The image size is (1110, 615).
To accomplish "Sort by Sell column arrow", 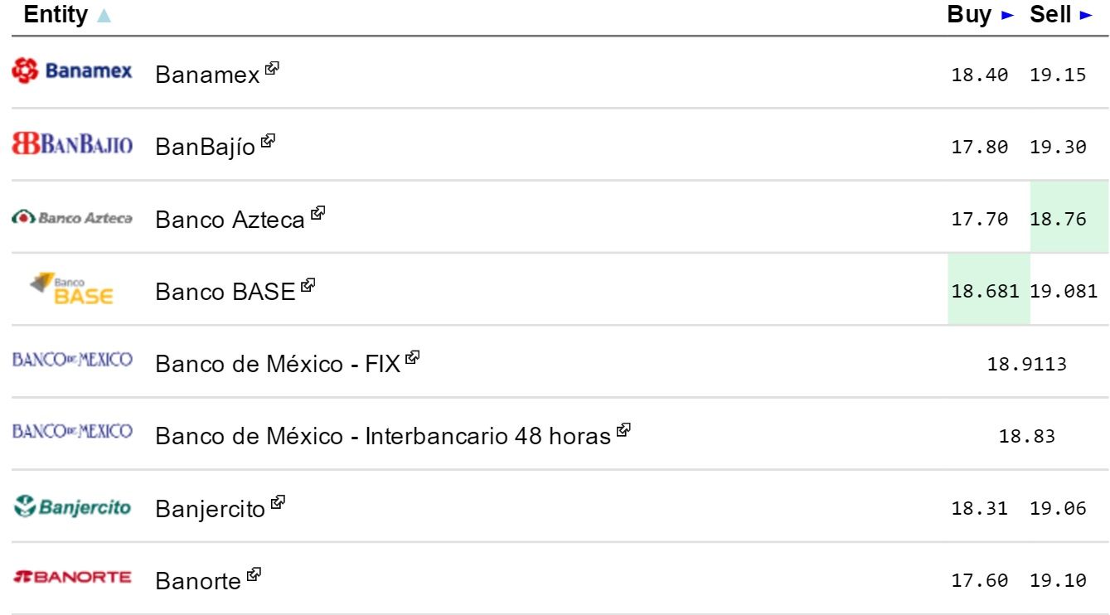I will (1086, 15).
